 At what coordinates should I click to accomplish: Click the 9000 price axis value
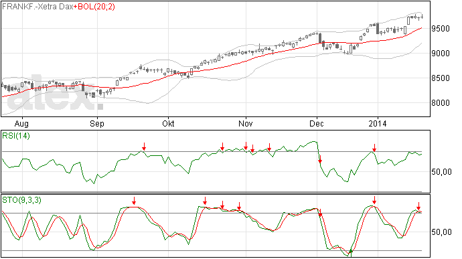click(x=441, y=54)
